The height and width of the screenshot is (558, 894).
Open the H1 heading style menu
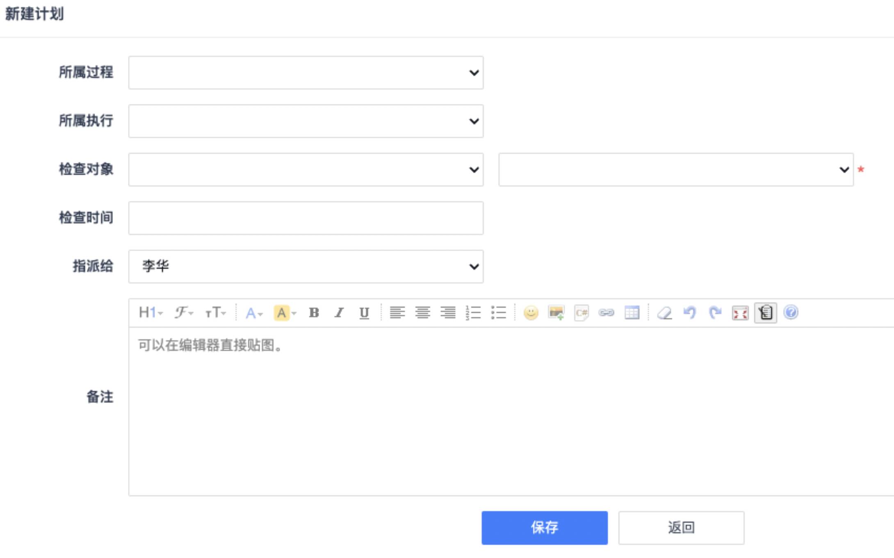(151, 313)
